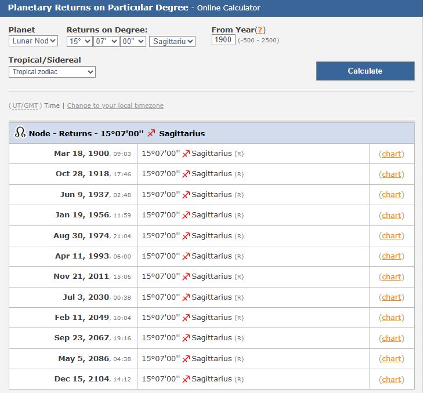This screenshot has width=424, height=393.
Task: Click Sagittarius glyph in Nov 21, 2011 row
Action: [186, 276]
